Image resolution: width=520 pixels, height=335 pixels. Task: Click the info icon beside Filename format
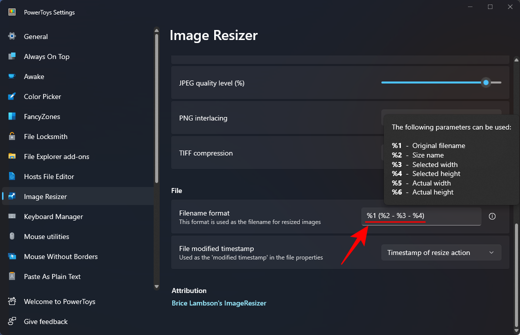pos(492,216)
